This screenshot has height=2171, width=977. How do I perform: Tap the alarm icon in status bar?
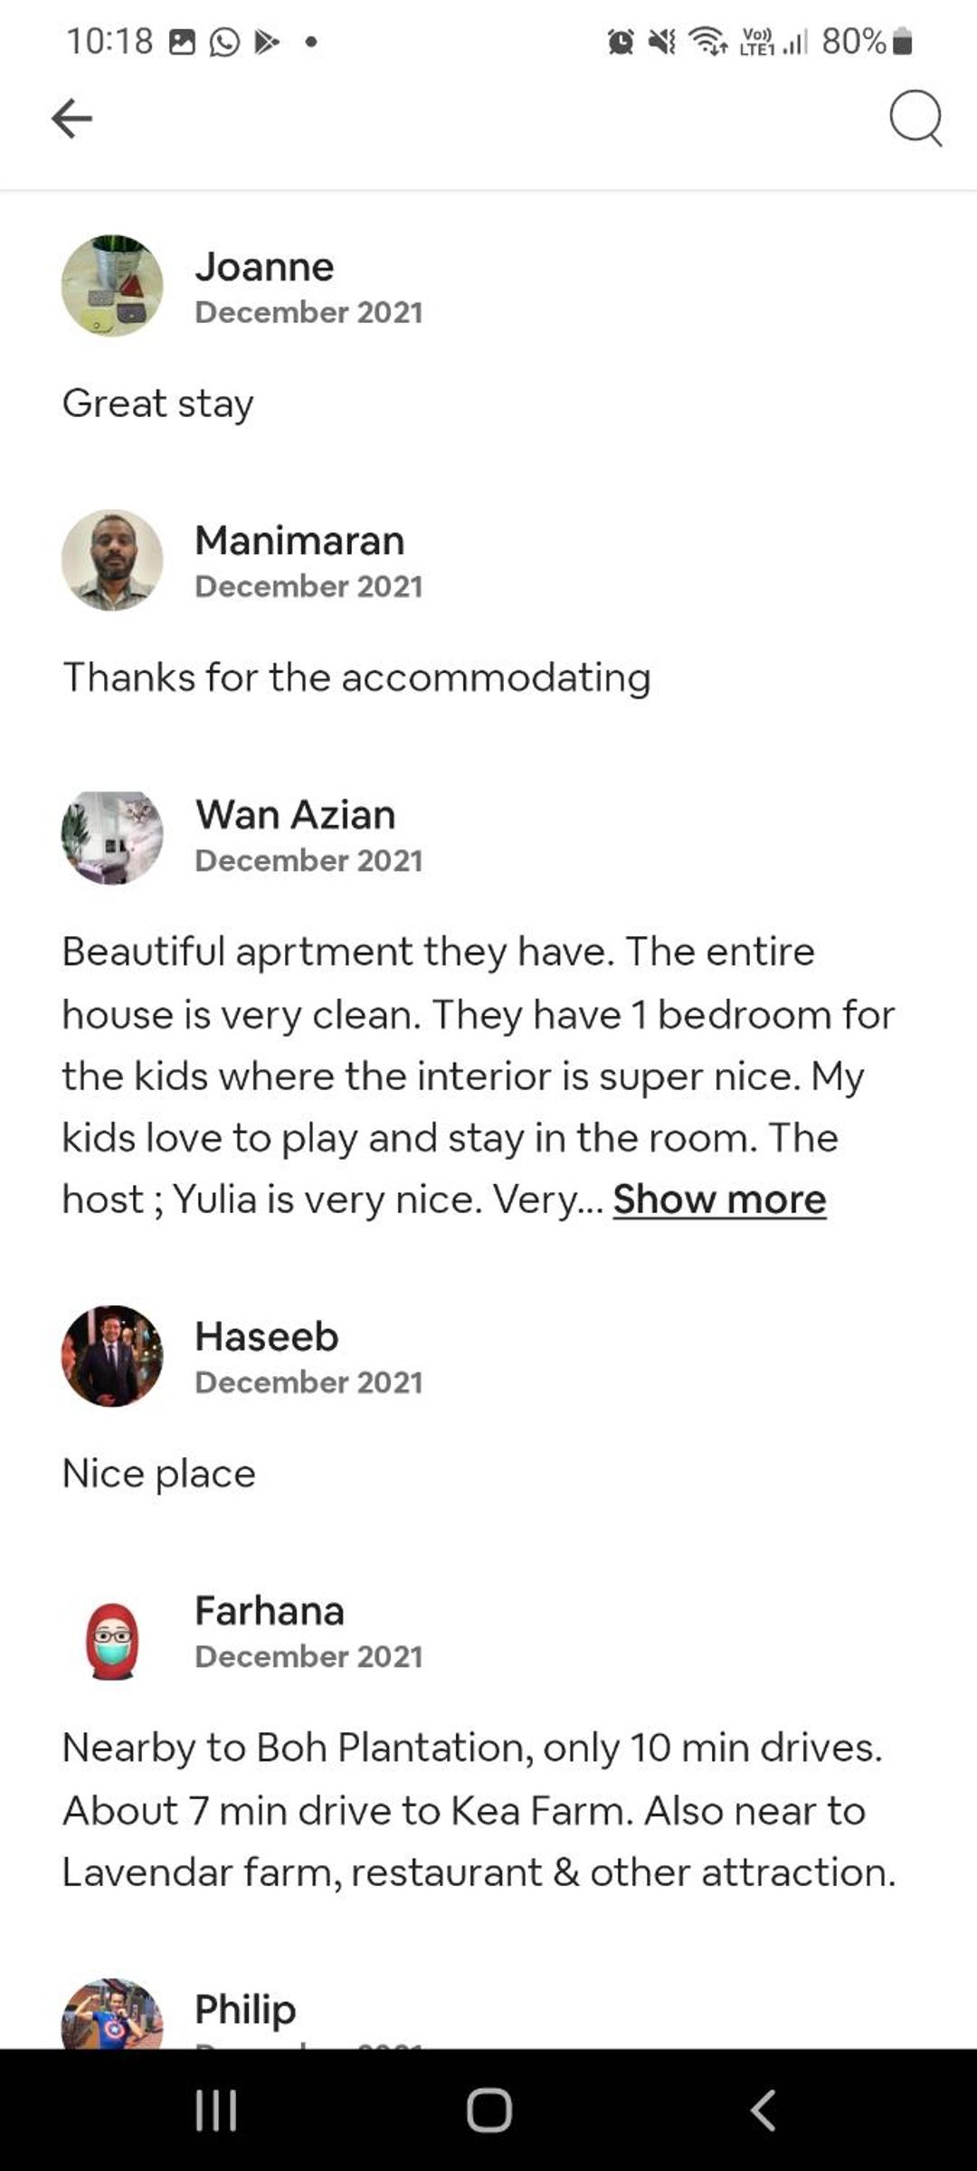point(621,42)
